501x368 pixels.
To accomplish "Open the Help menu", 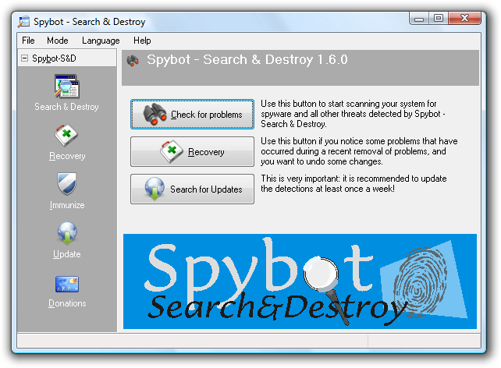I will tap(142, 41).
